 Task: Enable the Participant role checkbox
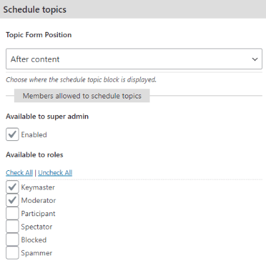(x=12, y=213)
